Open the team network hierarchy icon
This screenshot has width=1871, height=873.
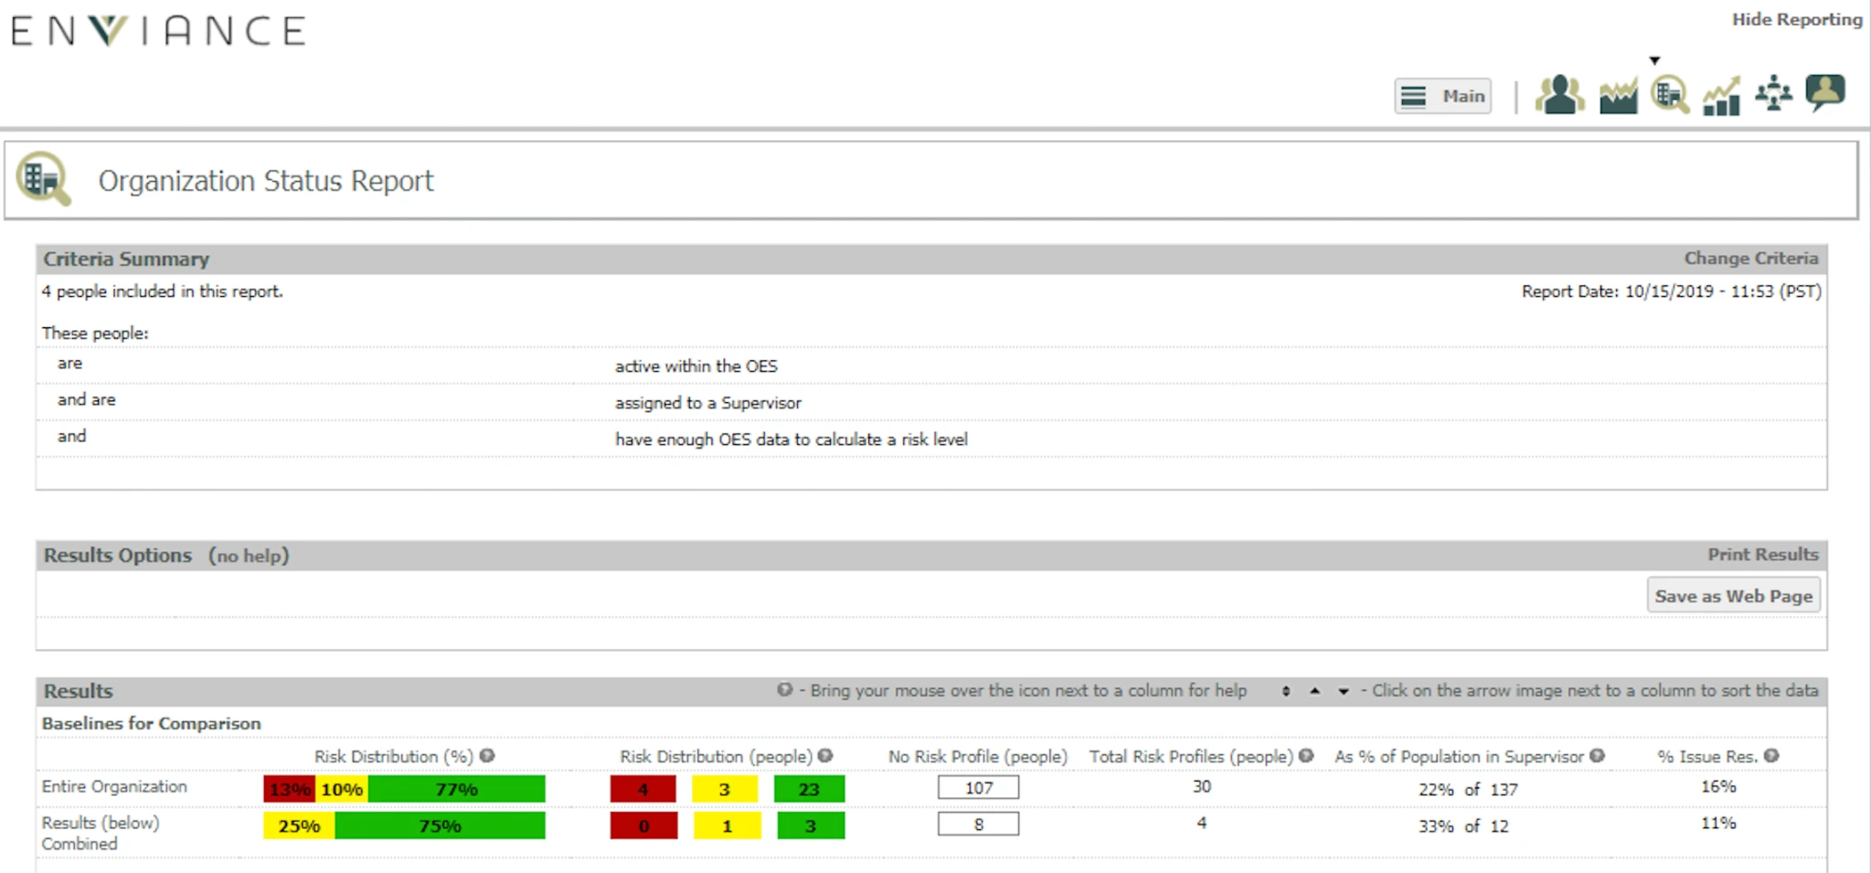1773,93
